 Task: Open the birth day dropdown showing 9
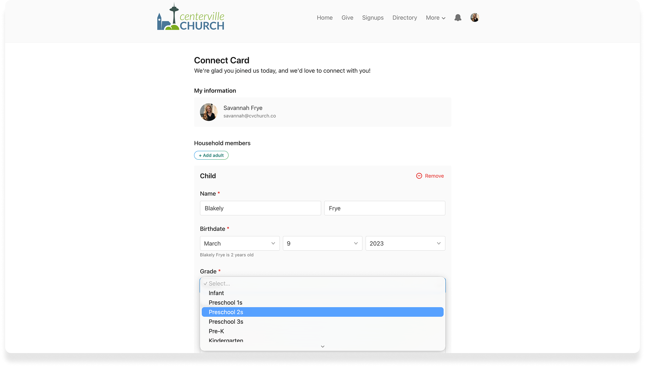click(x=322, y=243)
